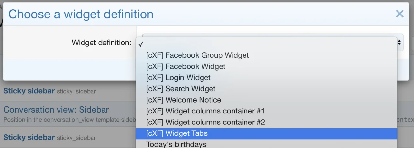Choose [cXF] Welcome Notice definition
The height and width of the screenshot is (148, 414).
pyautogui.click(x=183, y=100)
